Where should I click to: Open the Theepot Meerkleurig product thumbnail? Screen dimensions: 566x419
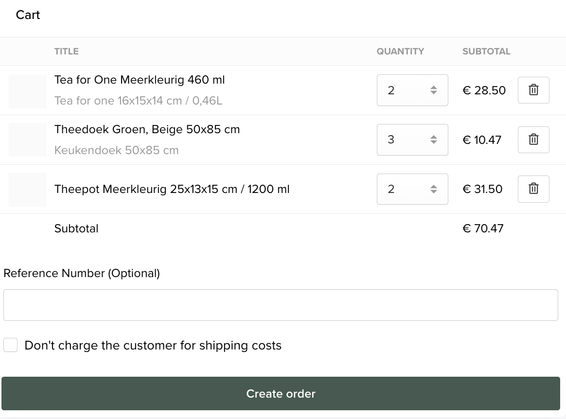(x=28, y=190)
